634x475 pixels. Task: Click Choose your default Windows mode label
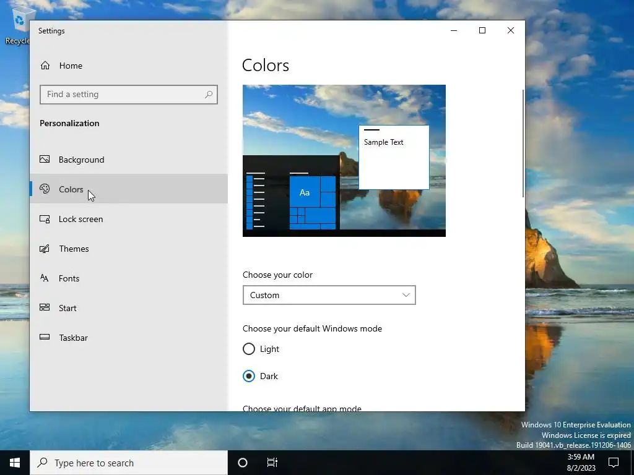click(312, 328)
